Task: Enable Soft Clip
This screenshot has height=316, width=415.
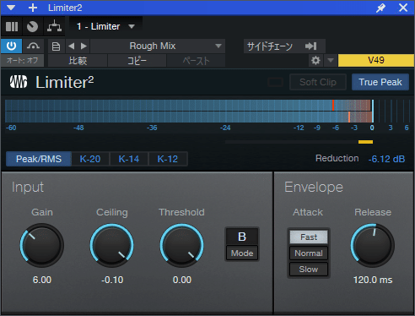Action: pos(318,82)
